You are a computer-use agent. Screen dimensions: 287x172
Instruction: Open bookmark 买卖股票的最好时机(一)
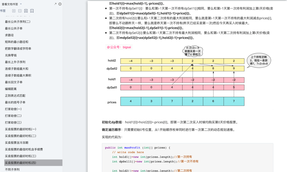[20, 129]
